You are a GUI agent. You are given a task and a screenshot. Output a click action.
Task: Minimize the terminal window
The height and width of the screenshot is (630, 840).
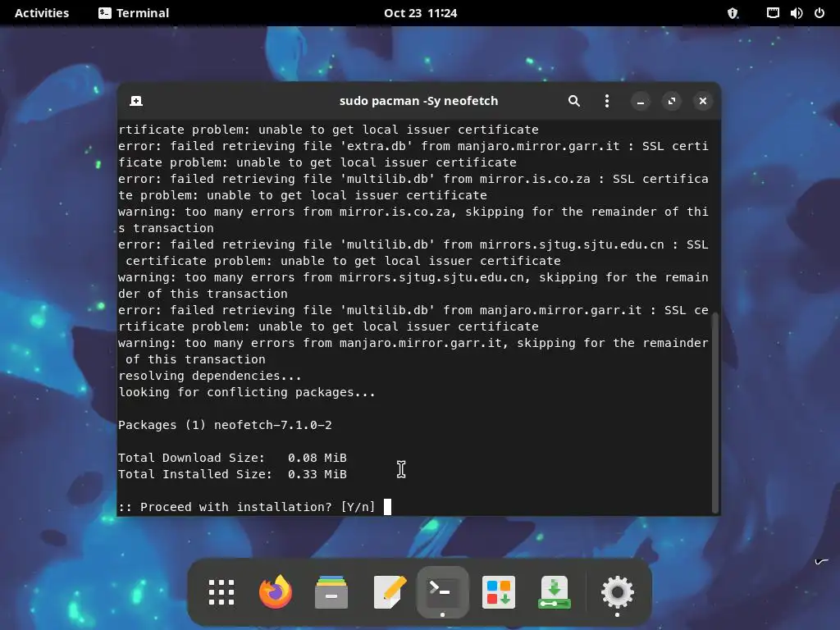point(640,101)
